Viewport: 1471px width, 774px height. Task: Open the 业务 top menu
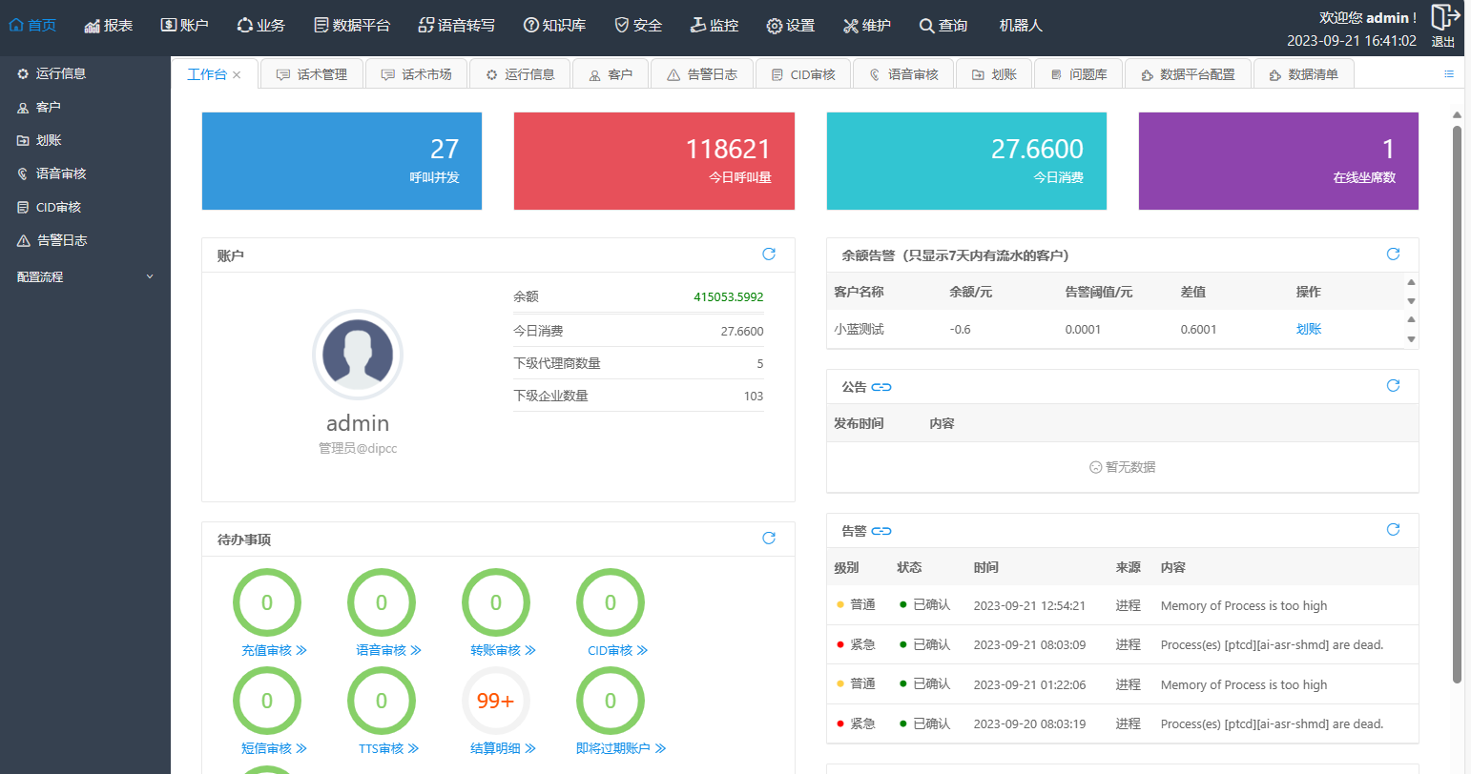261,26
